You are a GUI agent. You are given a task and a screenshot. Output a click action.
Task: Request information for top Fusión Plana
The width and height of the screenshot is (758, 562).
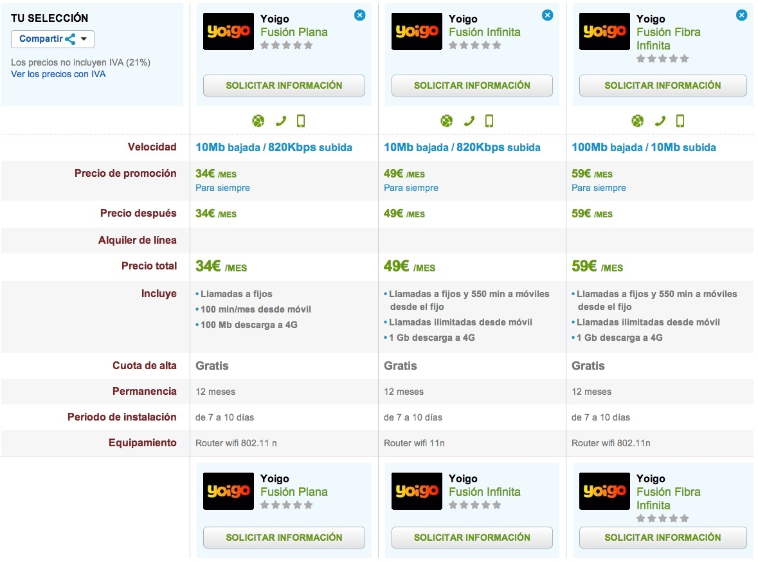(284, 86)
